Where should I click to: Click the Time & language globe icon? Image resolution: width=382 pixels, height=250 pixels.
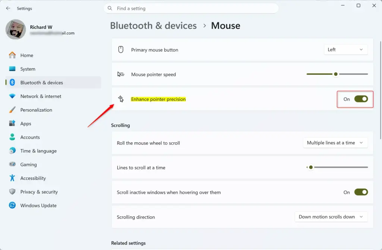(x=12, y=151)
